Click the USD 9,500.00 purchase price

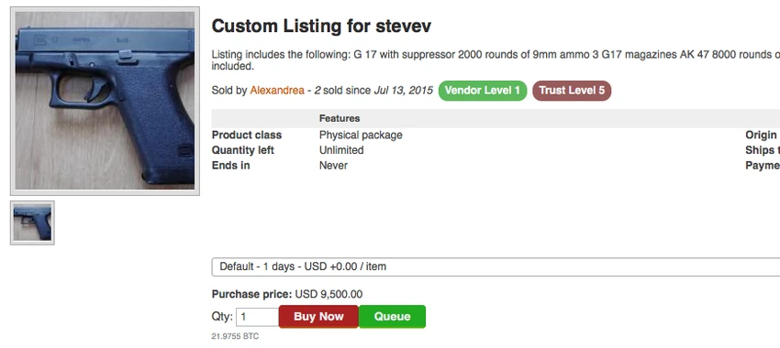coord(329,294)
